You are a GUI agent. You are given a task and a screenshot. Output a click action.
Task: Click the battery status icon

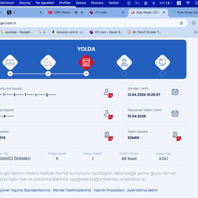coord(169,3)
